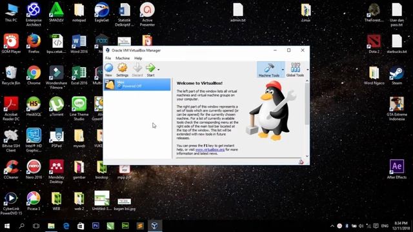
Task: Open the File menu in VirtualBox
Action: tap(108, 58)
